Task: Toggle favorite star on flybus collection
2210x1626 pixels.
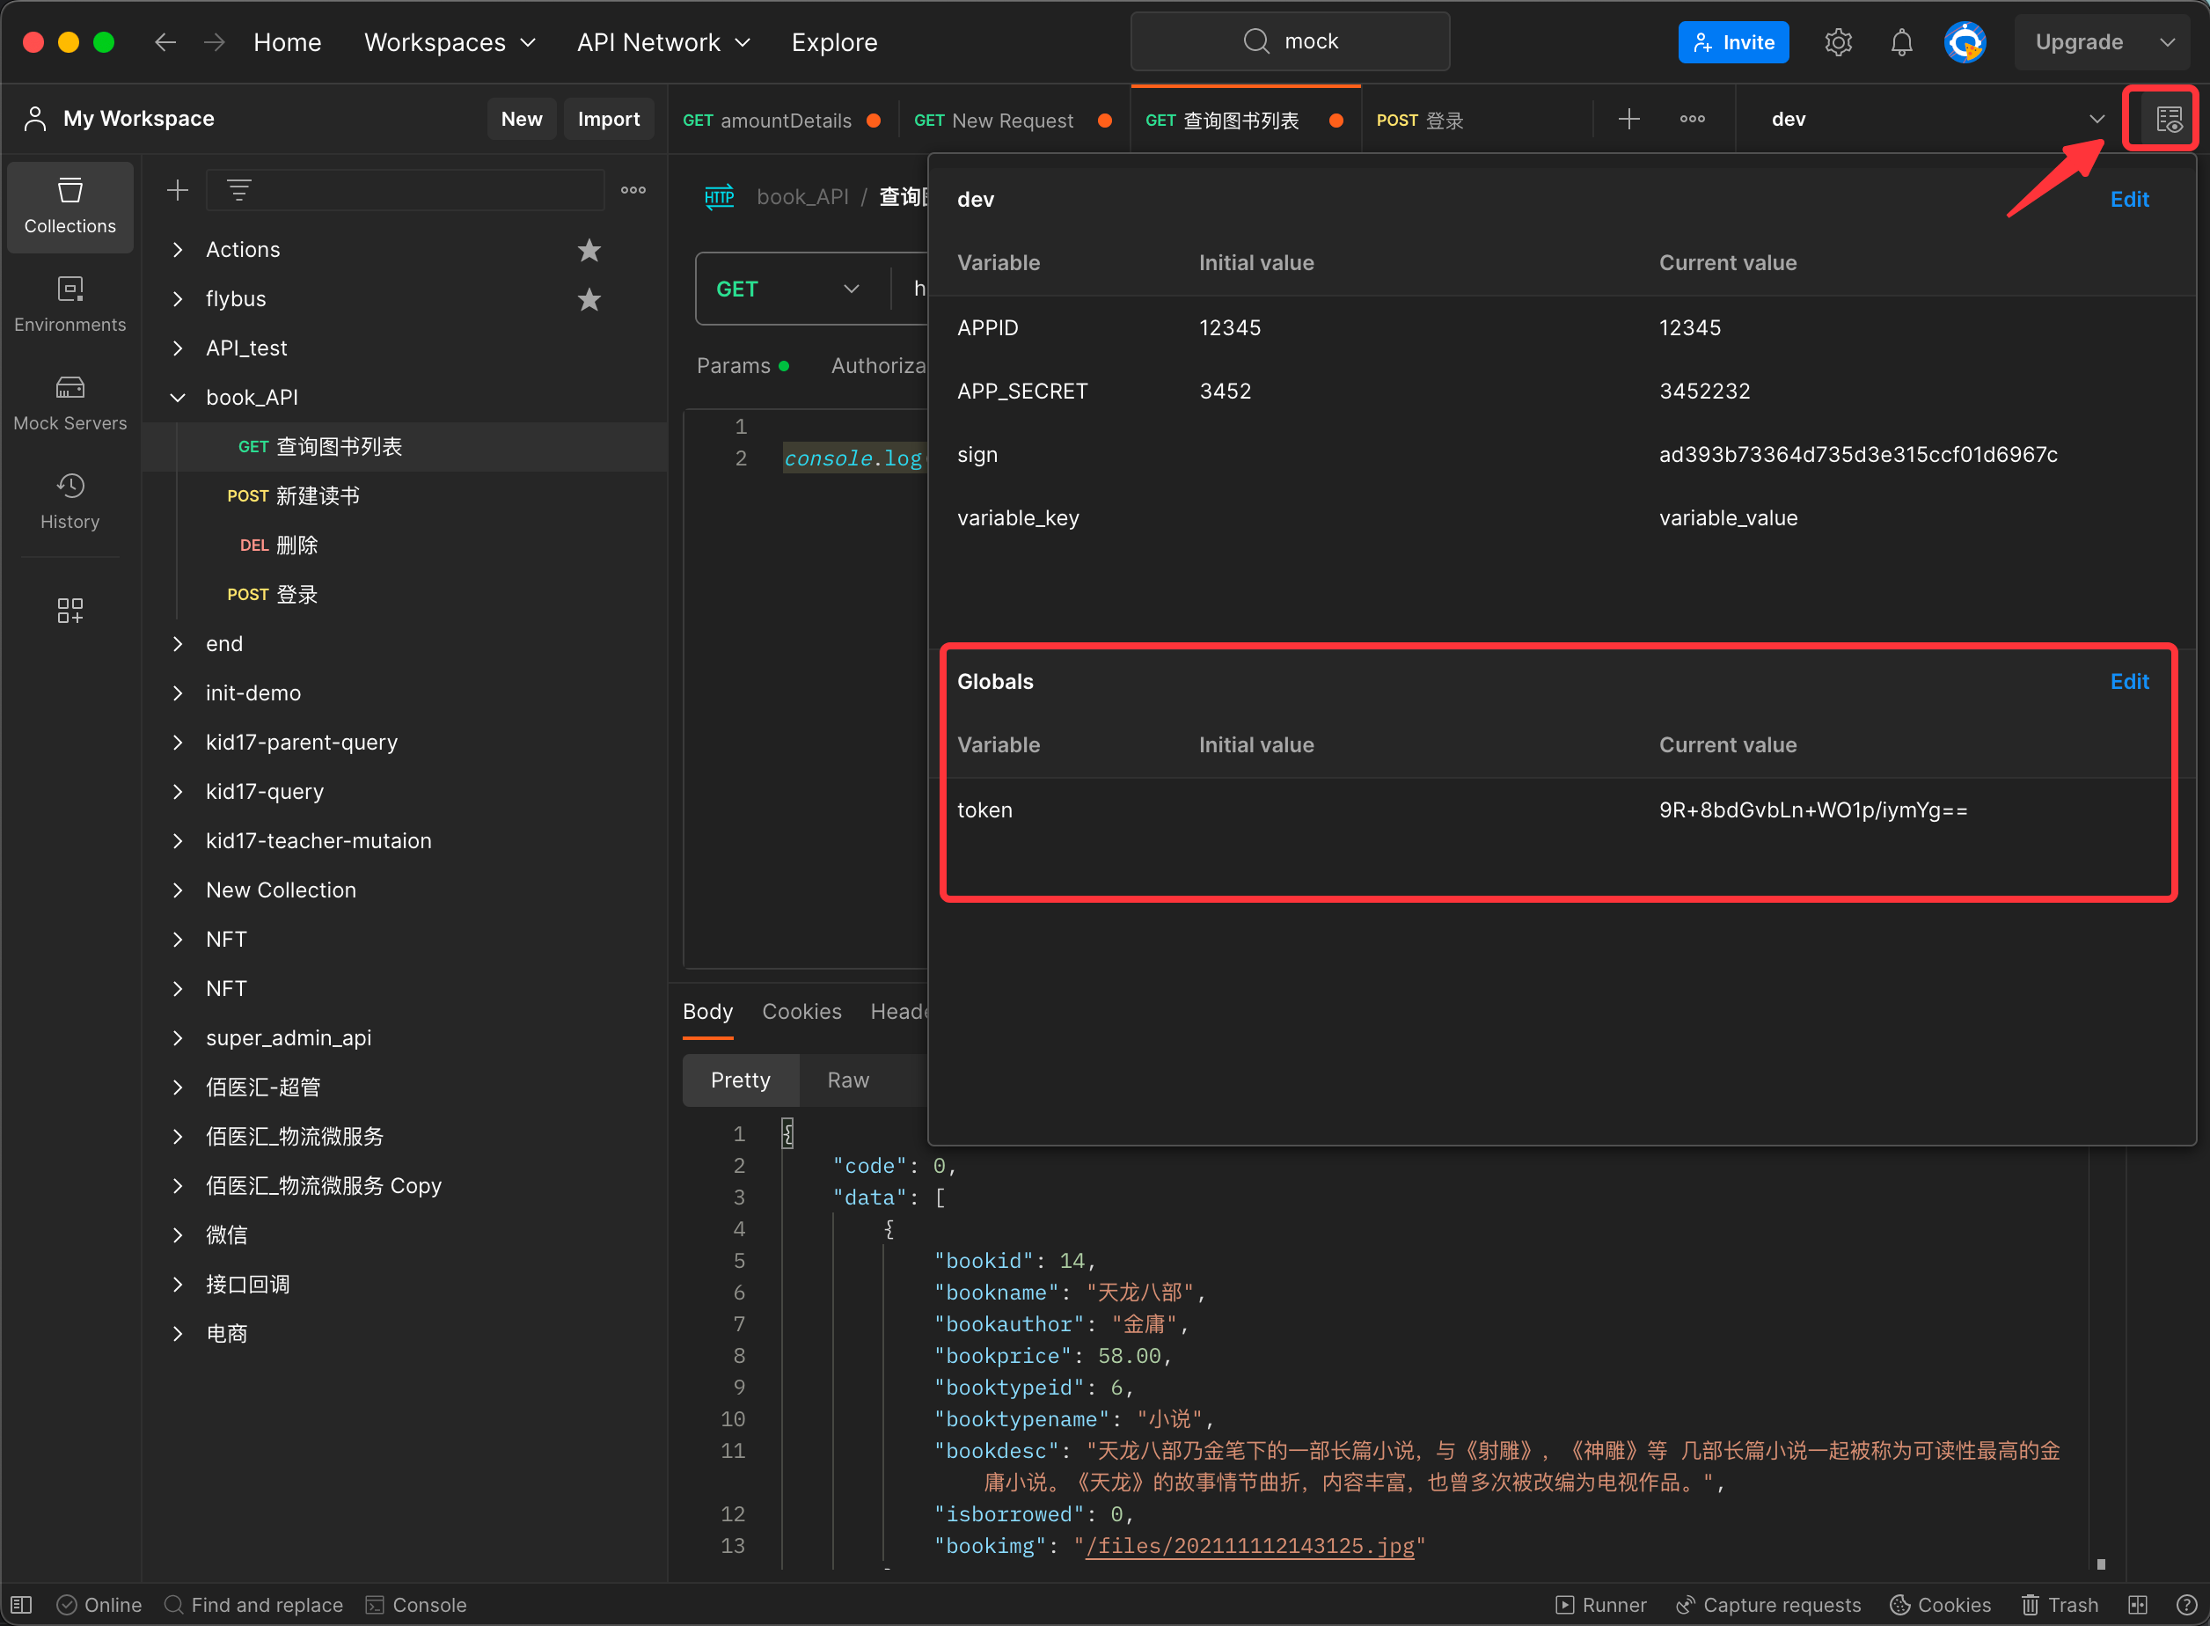Action: point(589,299)
